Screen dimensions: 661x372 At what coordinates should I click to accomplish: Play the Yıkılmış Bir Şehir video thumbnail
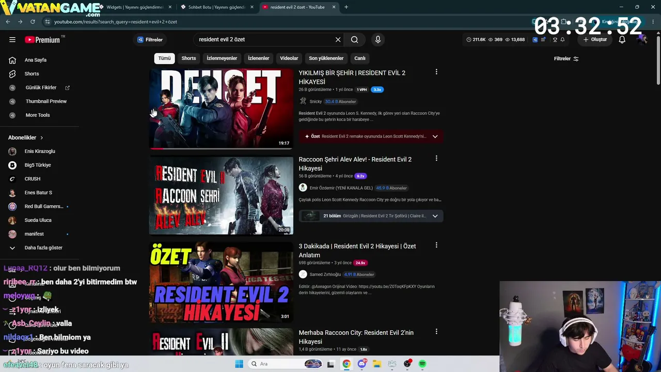coord(221,109)
